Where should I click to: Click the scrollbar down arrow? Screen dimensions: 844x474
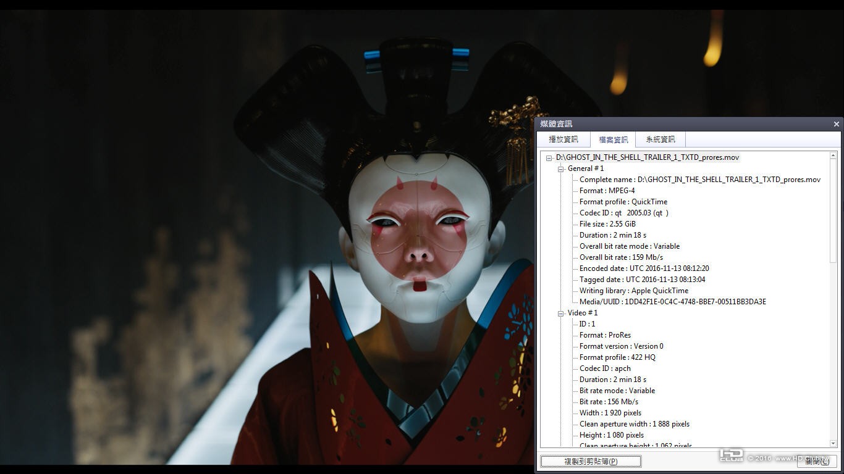pos(833,443)
